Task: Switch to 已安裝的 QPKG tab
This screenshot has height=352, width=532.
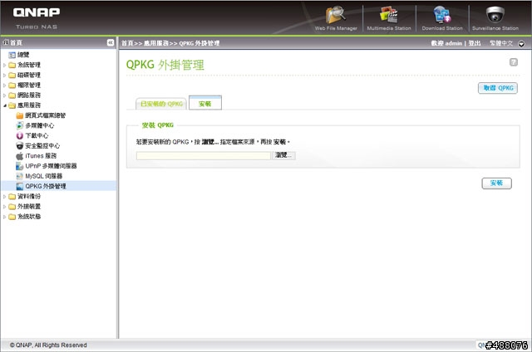Action: pyautogui.click(x=161, y=104)
